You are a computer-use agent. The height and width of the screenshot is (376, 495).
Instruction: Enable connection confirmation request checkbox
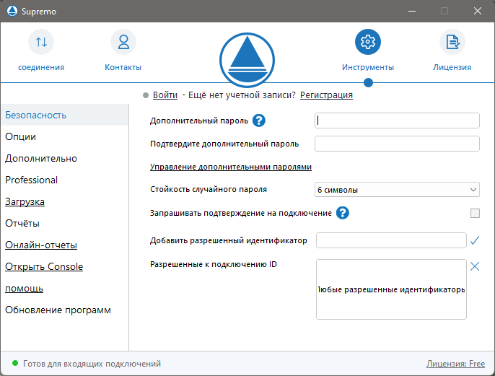(x=475, y=213)
